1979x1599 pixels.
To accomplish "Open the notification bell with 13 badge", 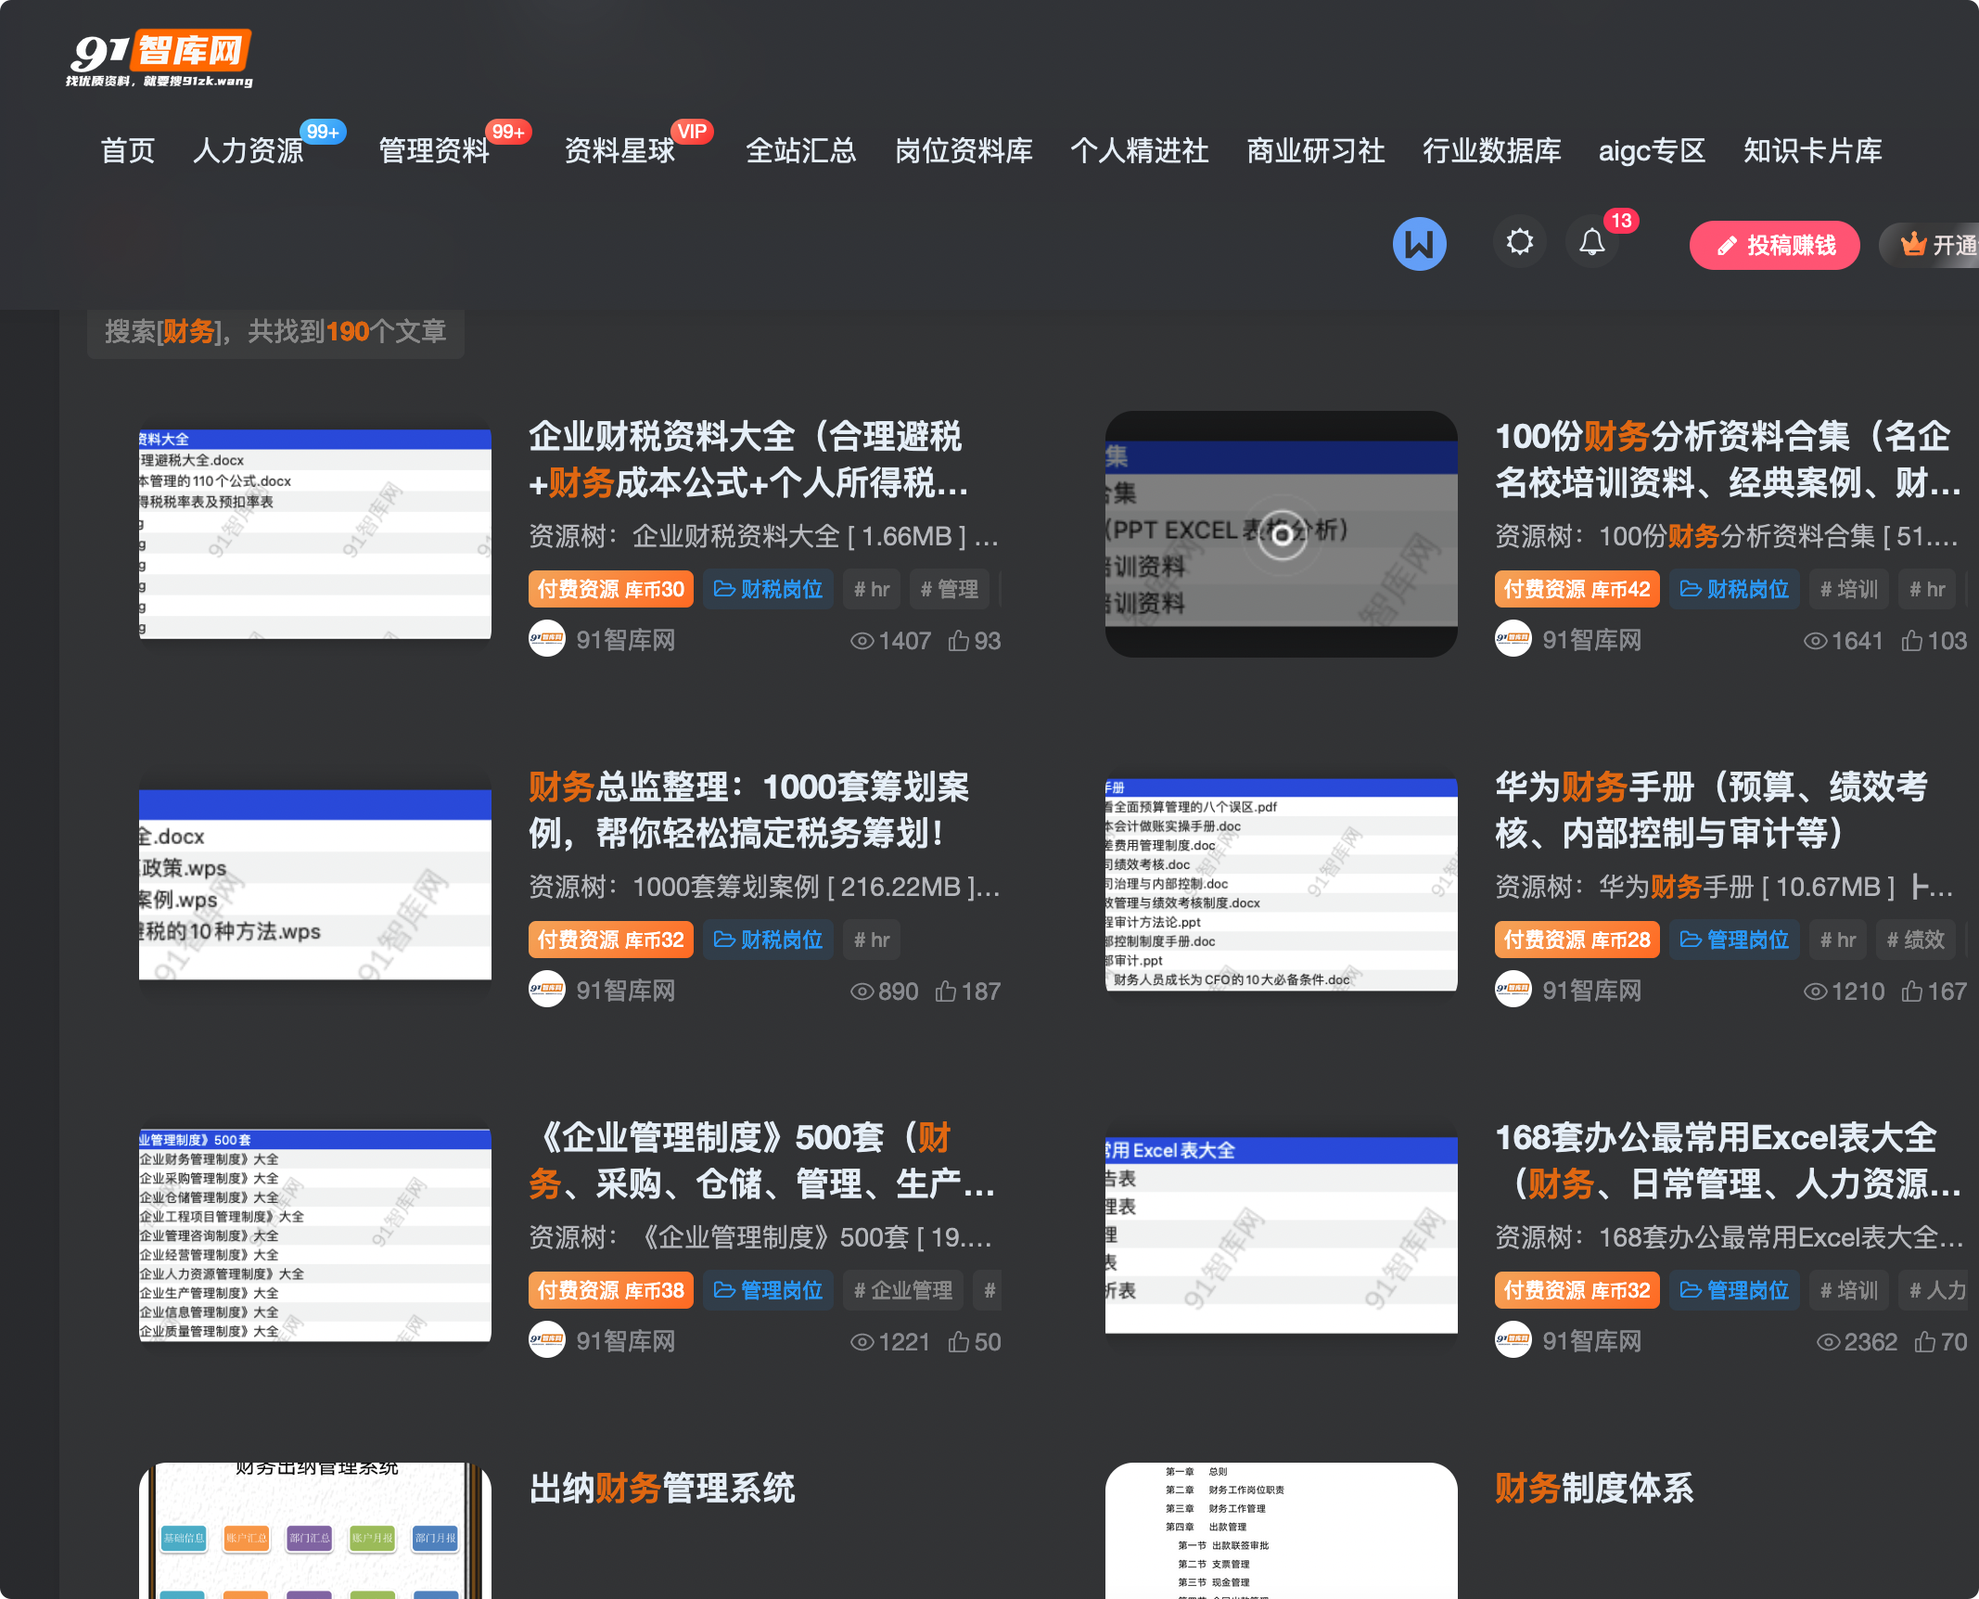I will tap(1592, 243).
